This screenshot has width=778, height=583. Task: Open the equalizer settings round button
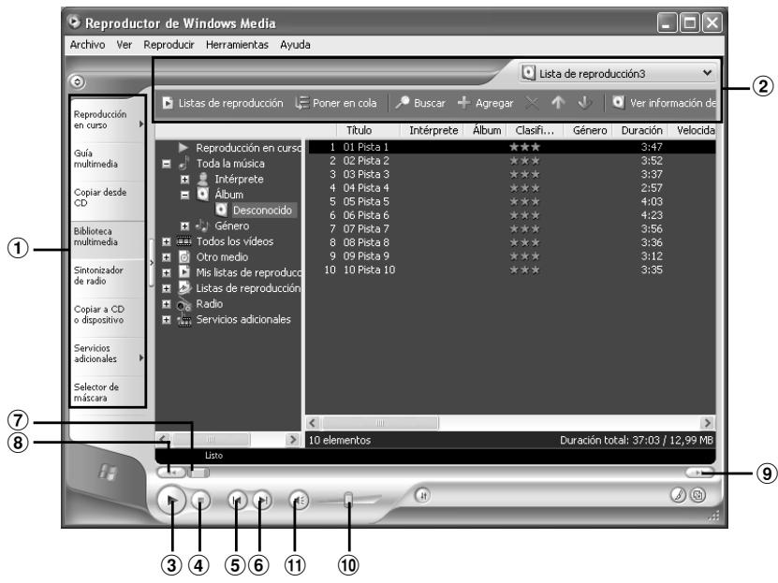point(423,495)
